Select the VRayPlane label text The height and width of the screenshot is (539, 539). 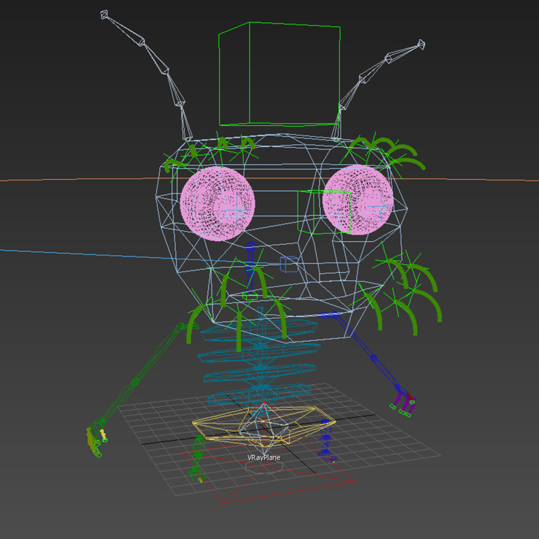265,457
